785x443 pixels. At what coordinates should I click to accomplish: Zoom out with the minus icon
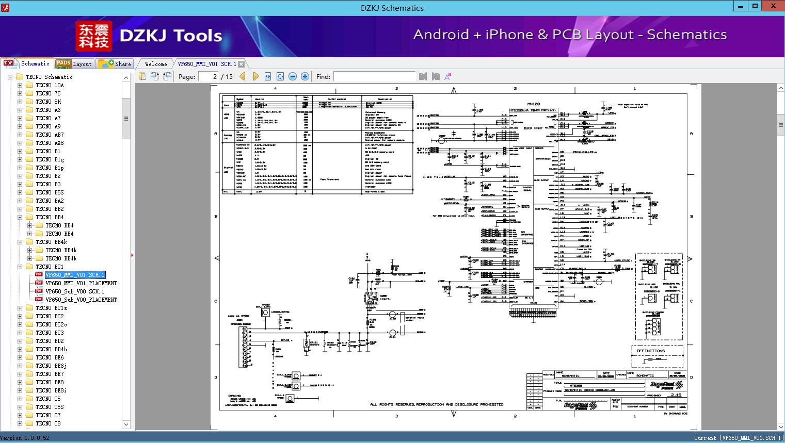click(293, 76)
